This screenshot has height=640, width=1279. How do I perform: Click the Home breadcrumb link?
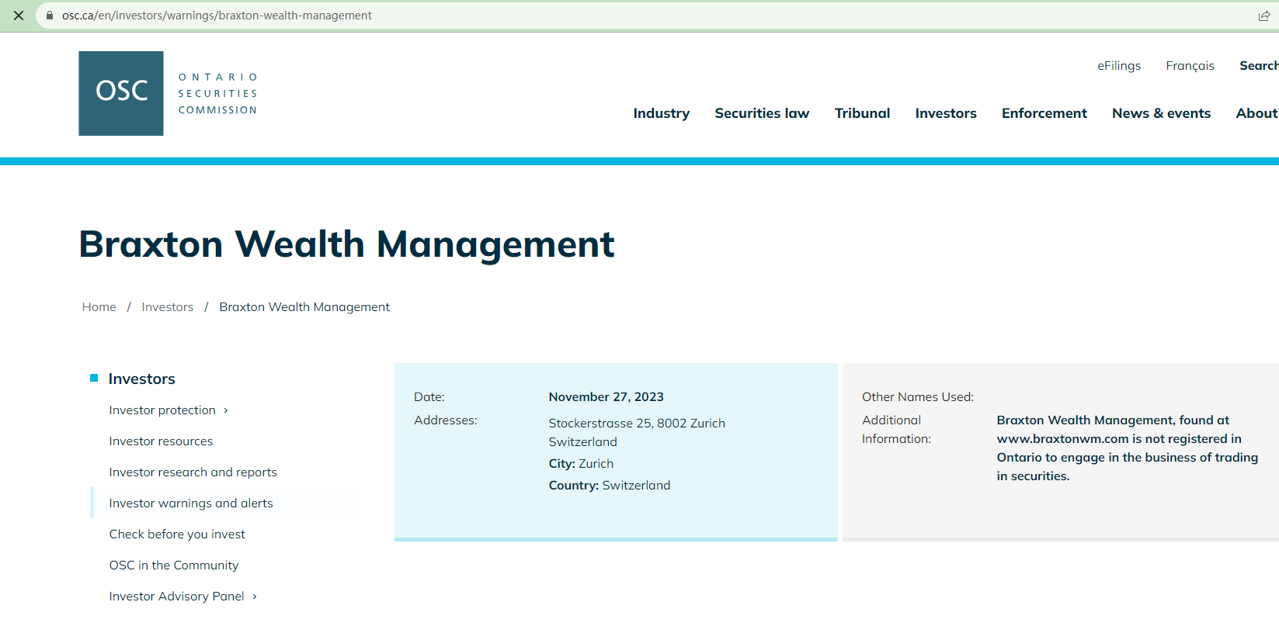click(x=99, y=307)
